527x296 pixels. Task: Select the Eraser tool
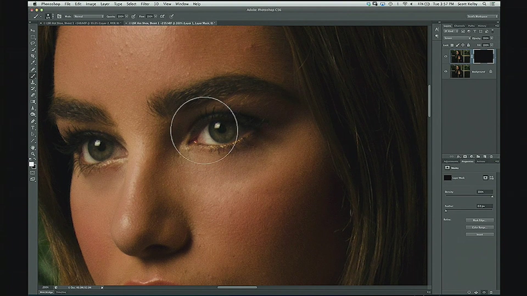(33, 95)
